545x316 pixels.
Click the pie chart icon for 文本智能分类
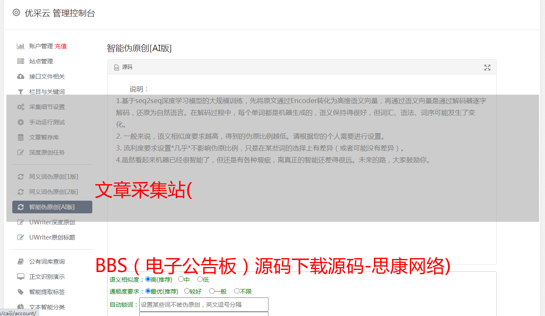coord(20,307)
